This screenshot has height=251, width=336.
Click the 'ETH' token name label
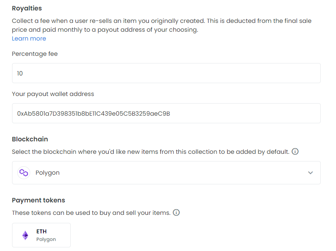(41, 231)
